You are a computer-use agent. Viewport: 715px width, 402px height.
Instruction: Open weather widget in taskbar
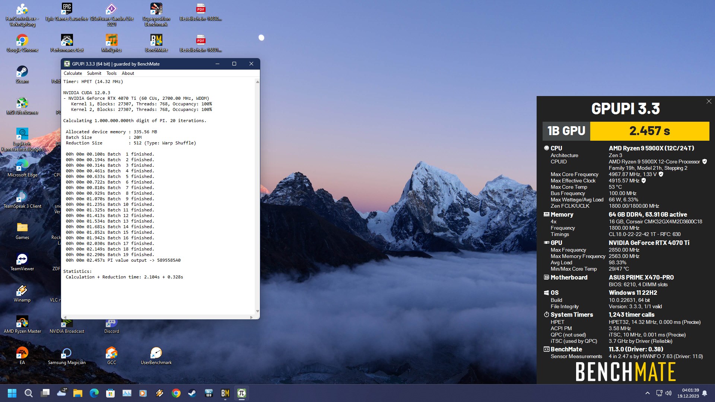coord(62,392)
